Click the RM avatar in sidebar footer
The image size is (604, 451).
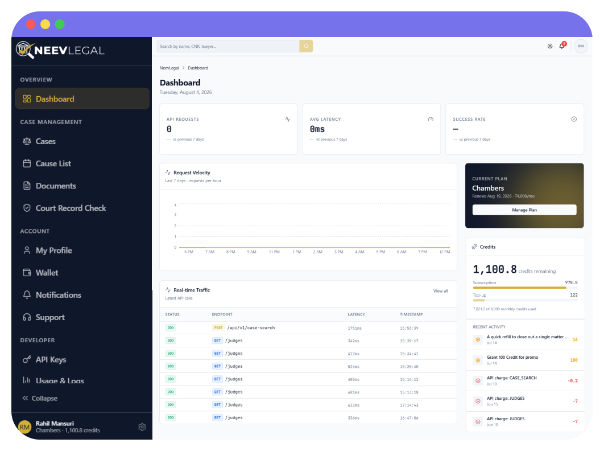[24, 427]
